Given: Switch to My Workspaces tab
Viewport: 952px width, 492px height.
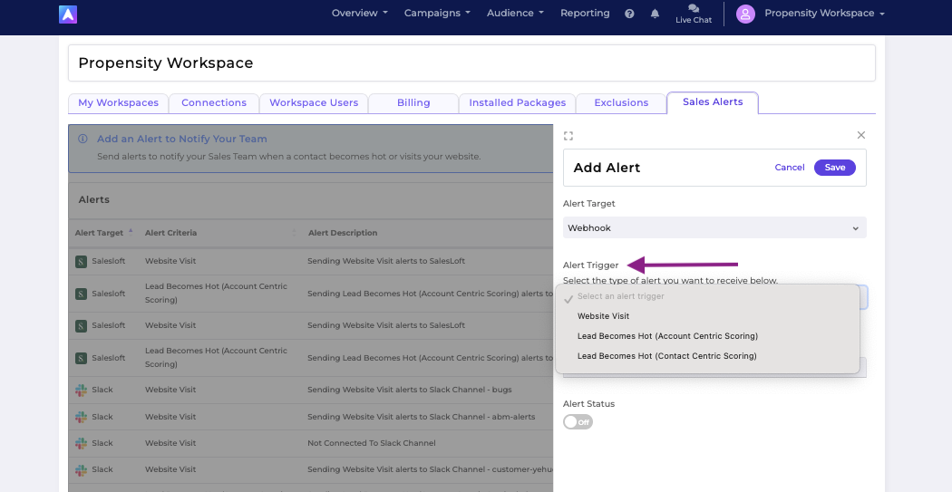Looking at the screenshot, I should coord(119,103).
